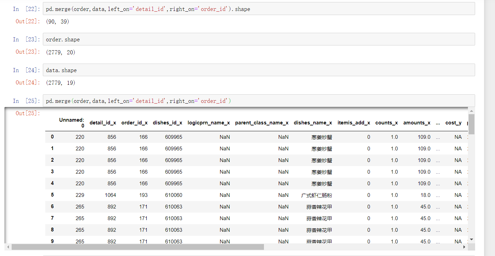The image size is (495, 256).
Task: Click the 葱姜炒蟹 cell in row 0
Action: [x=322, y=137]
